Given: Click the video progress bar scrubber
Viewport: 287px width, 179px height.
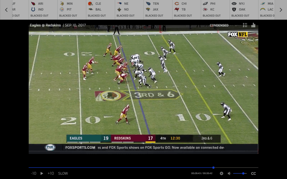Looking at the screenshot, I should (x=213, y=167).
